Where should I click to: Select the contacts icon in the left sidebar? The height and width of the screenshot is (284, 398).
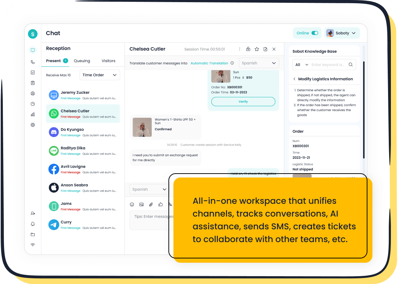tap(33, 93)
